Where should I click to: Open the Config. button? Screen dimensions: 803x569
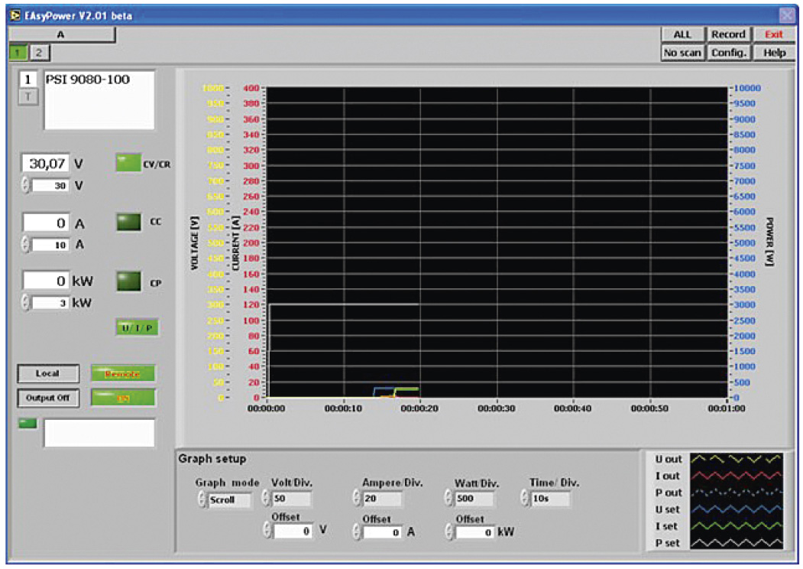tap(728, 53)
